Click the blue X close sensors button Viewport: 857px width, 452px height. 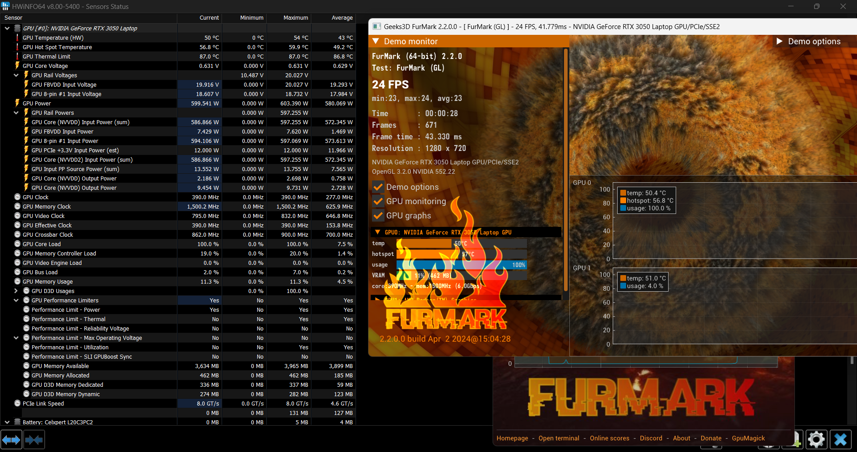tap(840, 440)
